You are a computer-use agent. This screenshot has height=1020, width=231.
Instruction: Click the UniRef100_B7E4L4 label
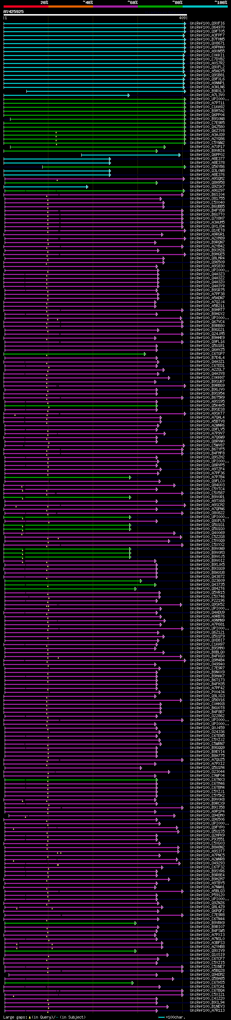click(x=207, y=357)
